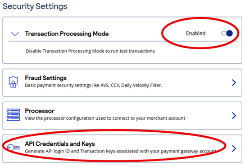Open Processor using its right chevron
Viewport: 245px width, 165px height.
(x=234, y=116)
